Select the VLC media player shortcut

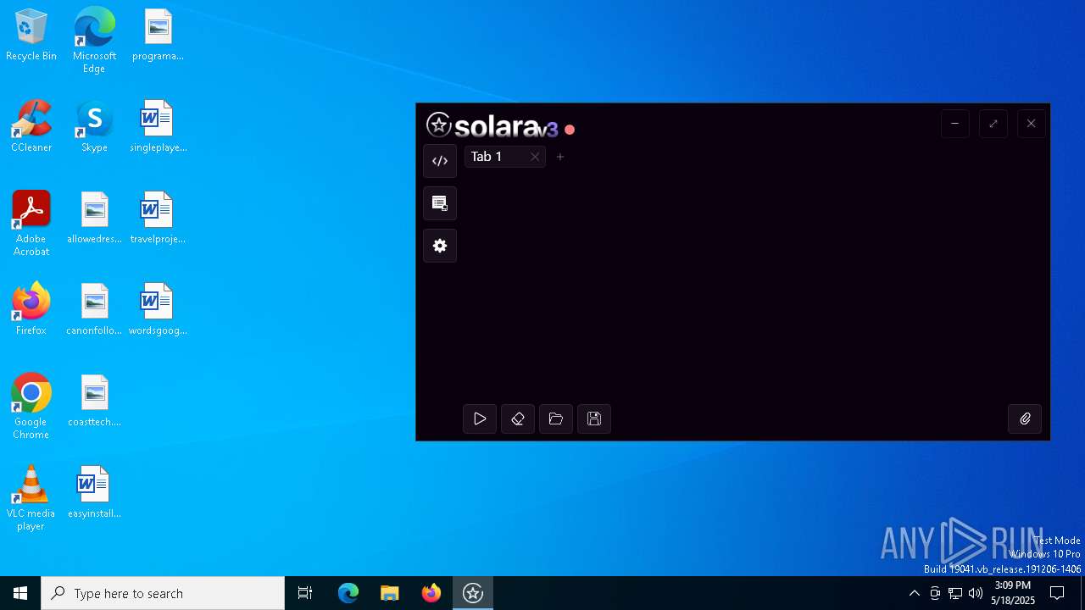(x=31, y=498)
